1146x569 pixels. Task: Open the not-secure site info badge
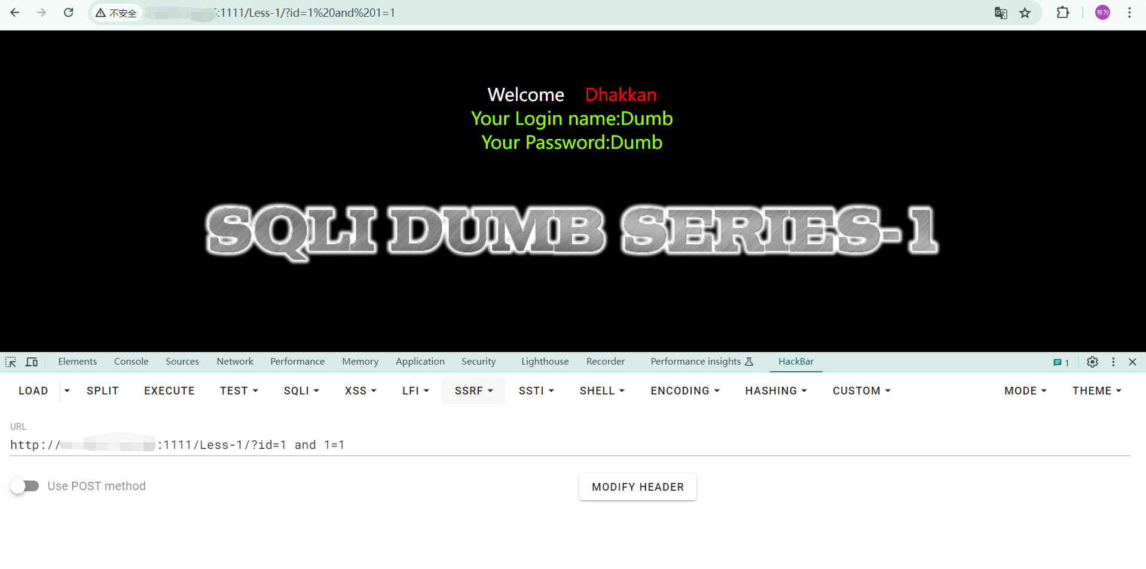click(117, 13)
